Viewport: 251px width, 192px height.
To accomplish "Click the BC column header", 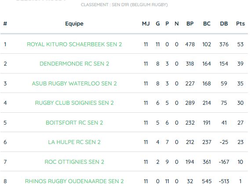I will tap(207, 24).
